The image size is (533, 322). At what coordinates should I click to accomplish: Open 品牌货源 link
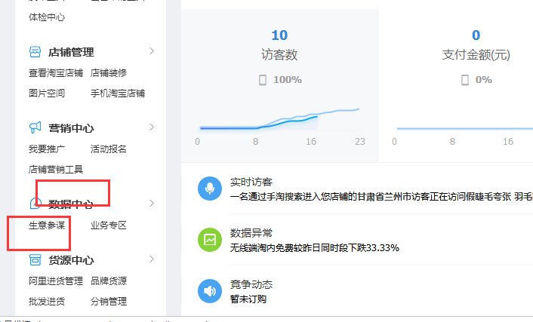tap(109, 281)
